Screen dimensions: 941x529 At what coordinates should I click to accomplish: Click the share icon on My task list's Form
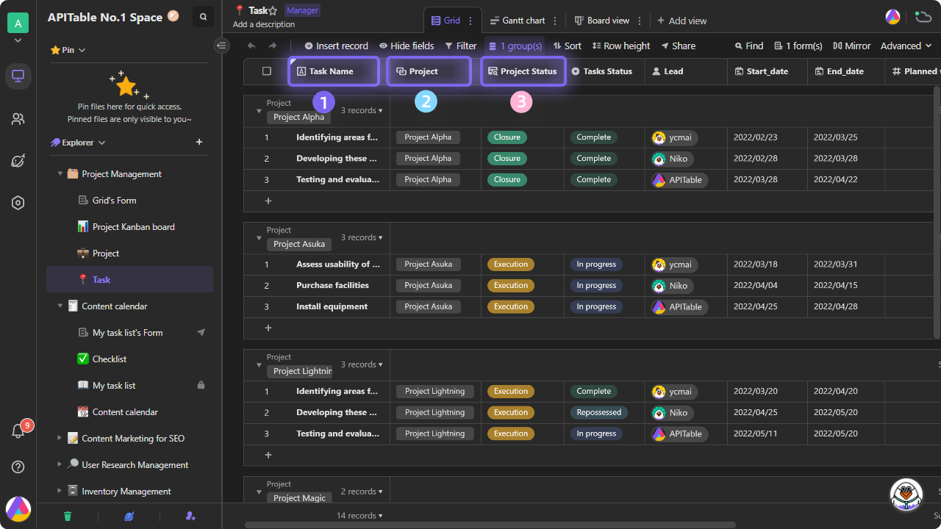point(201,333)
